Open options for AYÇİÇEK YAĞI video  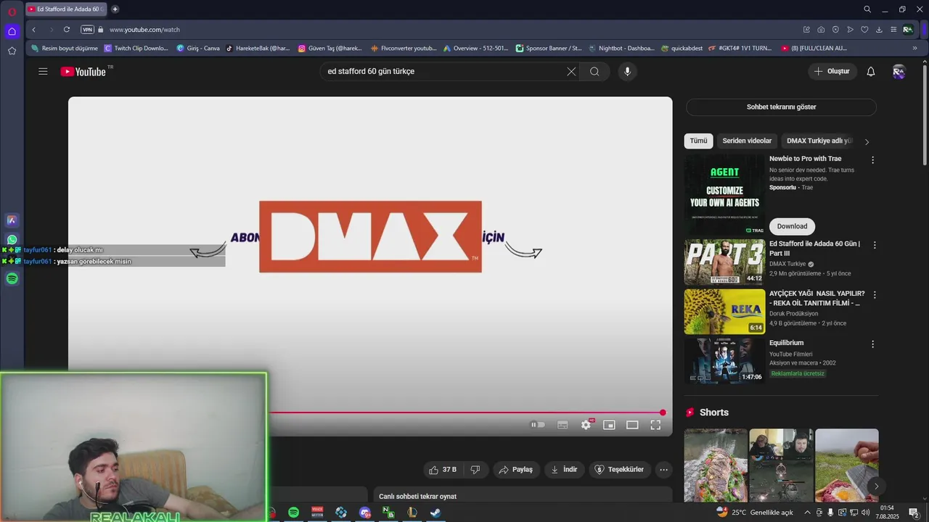point(874,294)
